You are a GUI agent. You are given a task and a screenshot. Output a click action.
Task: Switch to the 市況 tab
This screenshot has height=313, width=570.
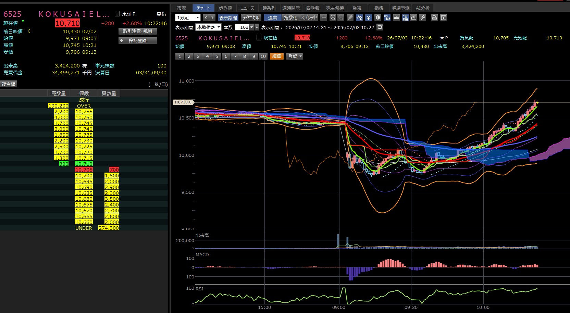point(182,8)
